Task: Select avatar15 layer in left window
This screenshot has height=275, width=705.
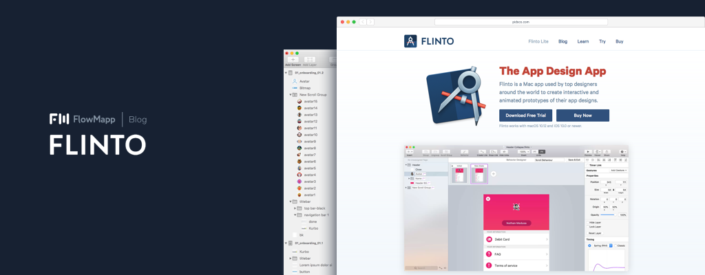Action: coord(311,102)
